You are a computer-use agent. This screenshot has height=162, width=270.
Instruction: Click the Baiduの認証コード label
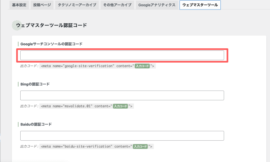point(36,124)
